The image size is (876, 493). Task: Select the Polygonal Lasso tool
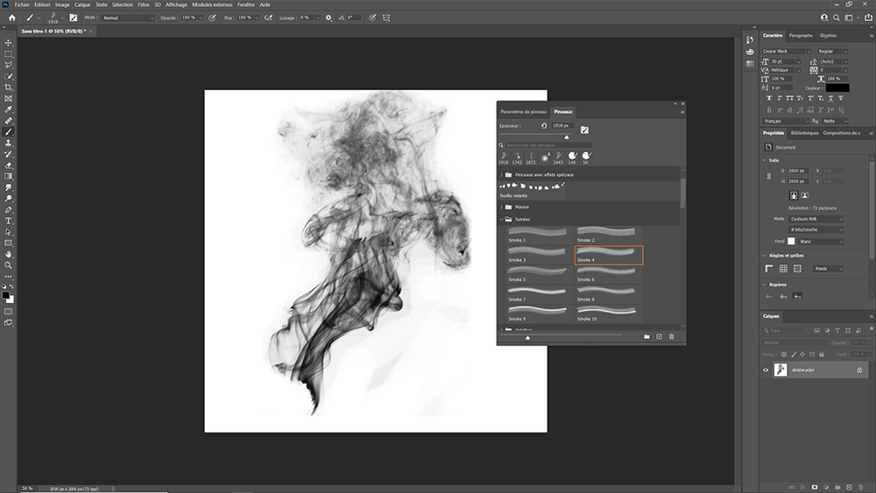tap(9, 66)
